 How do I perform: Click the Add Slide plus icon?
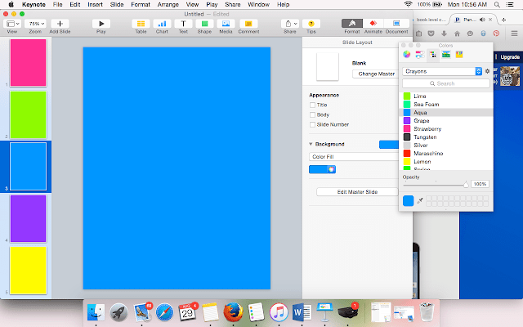59,24
